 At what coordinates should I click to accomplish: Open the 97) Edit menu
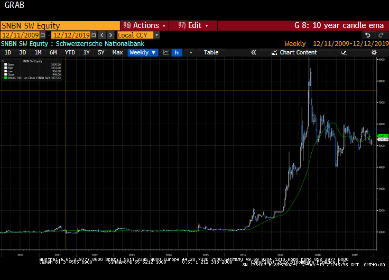193,25
